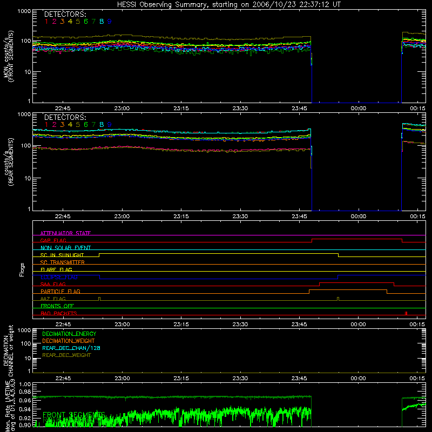
Task: Click the 1.00 value on livetime axis
Action: click(25, 384)
